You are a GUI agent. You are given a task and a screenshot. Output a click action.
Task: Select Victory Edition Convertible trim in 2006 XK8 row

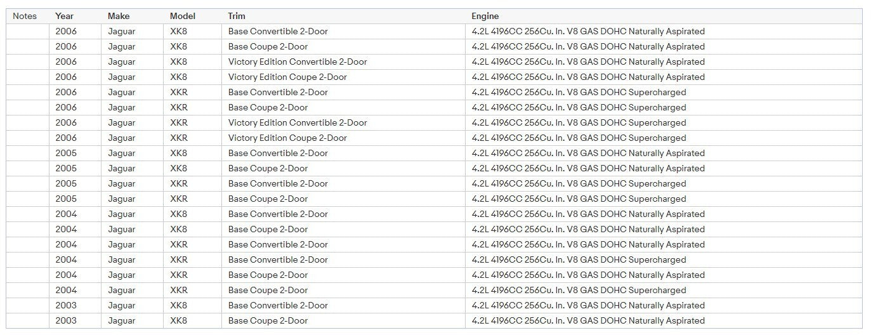(x=298, y=62)
